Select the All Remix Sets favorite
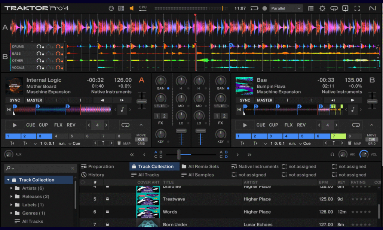The height and width of the screenshot is (230, 383). pyautogui.click(x=203, y=166)
